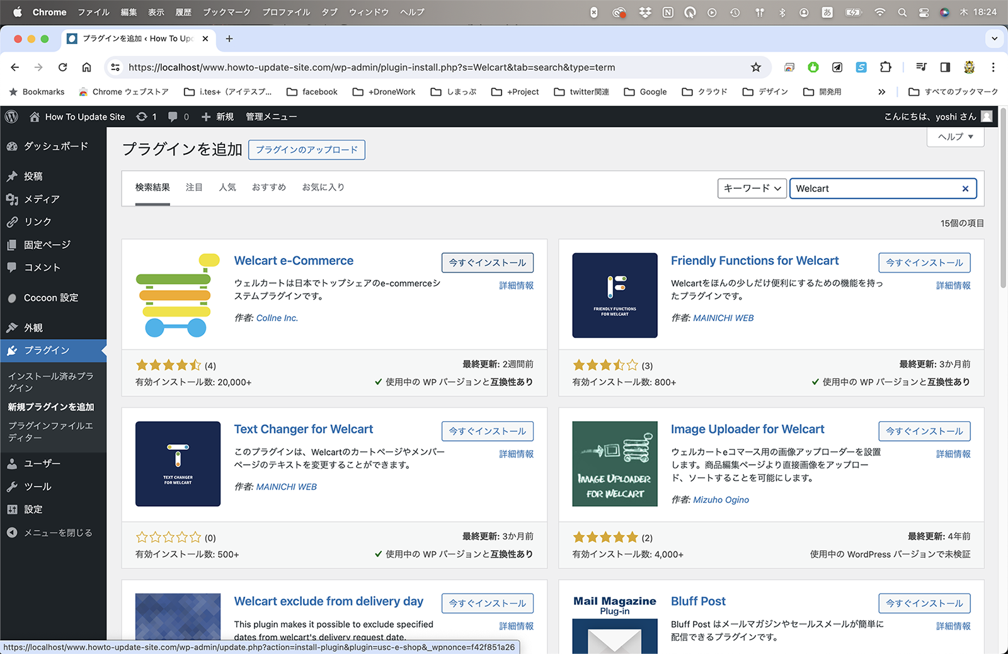The image size is (1008, 654).
Task: Install Welcart e-Commerce now
Action: tap(488, 262)
